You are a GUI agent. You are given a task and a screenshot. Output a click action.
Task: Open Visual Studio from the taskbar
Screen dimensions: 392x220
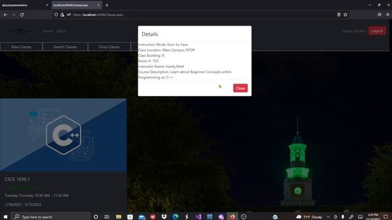pos(198,217)
